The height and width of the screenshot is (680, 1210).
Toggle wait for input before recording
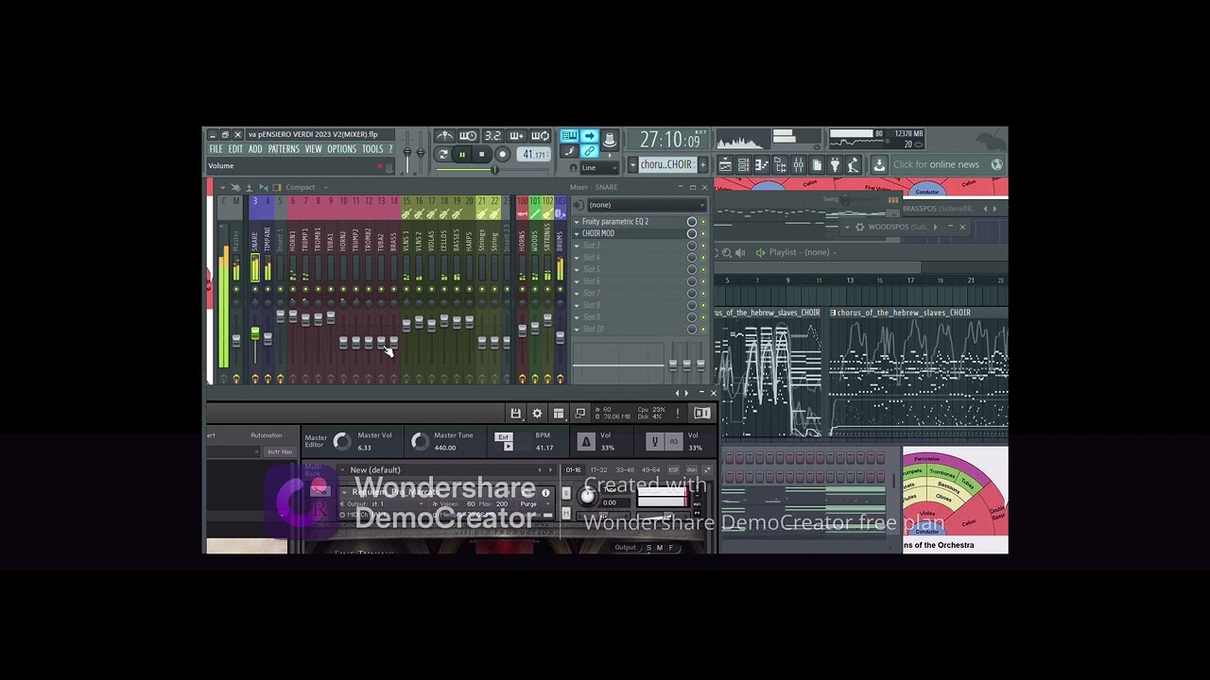[x=468, y=136]
